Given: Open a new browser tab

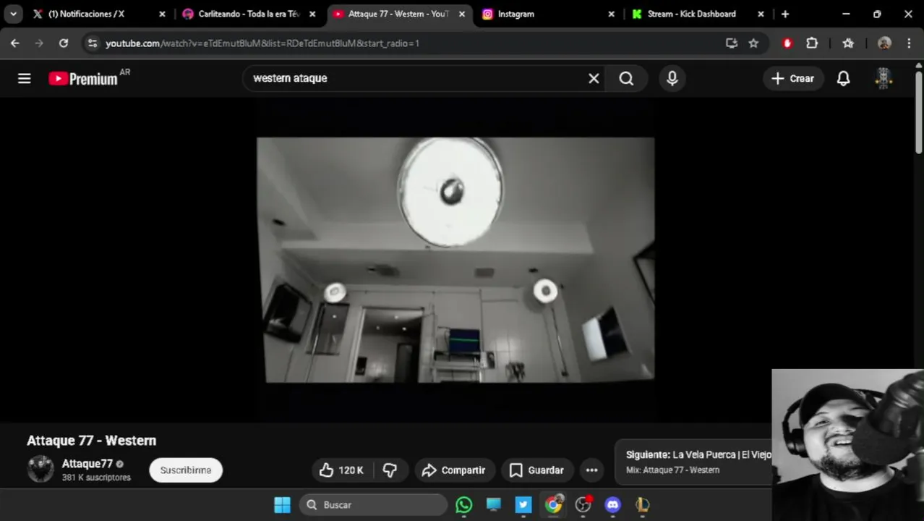Looking at the screenshot, I should 785,14.
